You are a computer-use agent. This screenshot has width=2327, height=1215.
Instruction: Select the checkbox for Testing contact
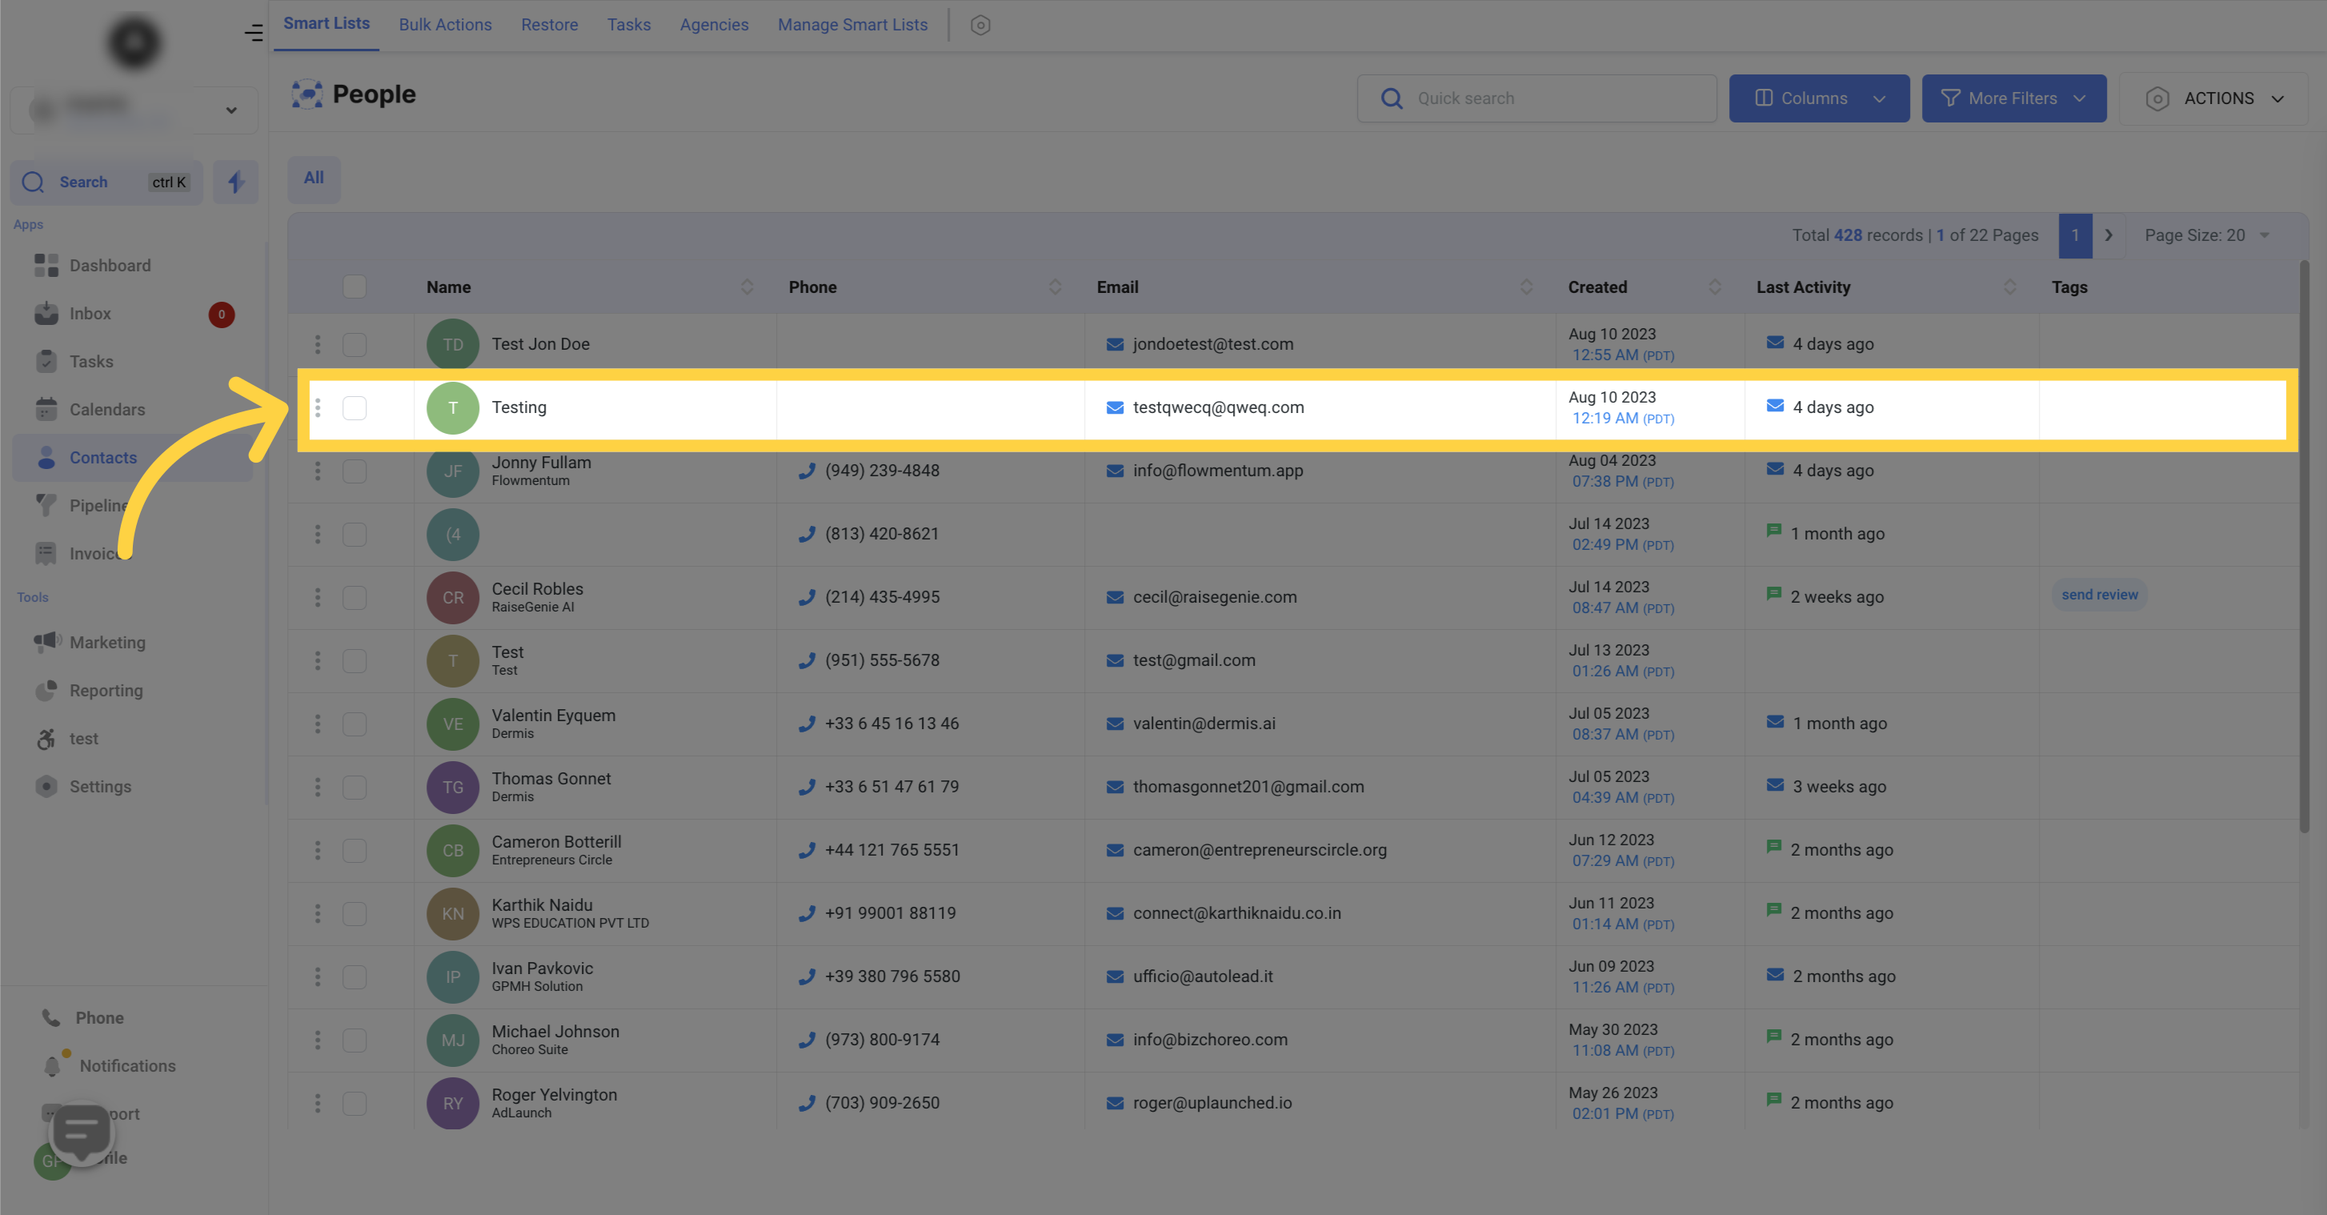click(x=354, y=407)
